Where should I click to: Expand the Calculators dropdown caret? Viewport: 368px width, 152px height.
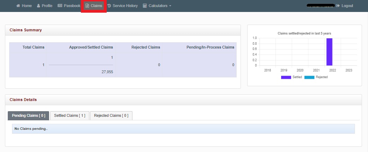point(170,6)
